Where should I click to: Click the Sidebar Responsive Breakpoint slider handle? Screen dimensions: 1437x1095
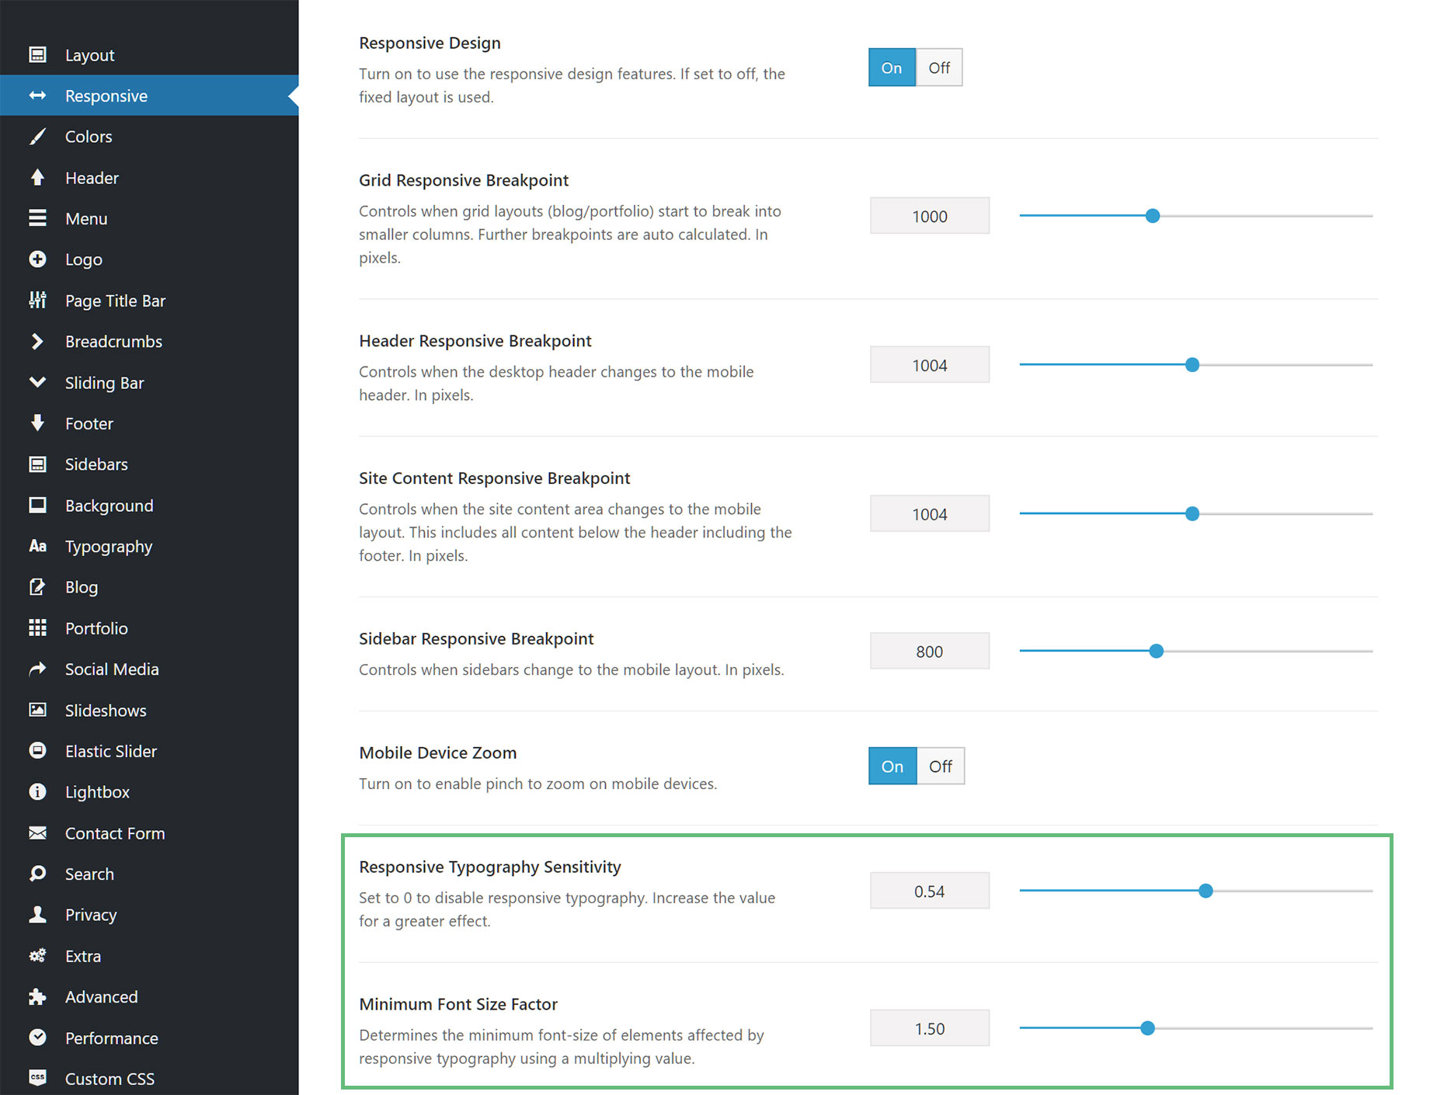pos(1156,651)
